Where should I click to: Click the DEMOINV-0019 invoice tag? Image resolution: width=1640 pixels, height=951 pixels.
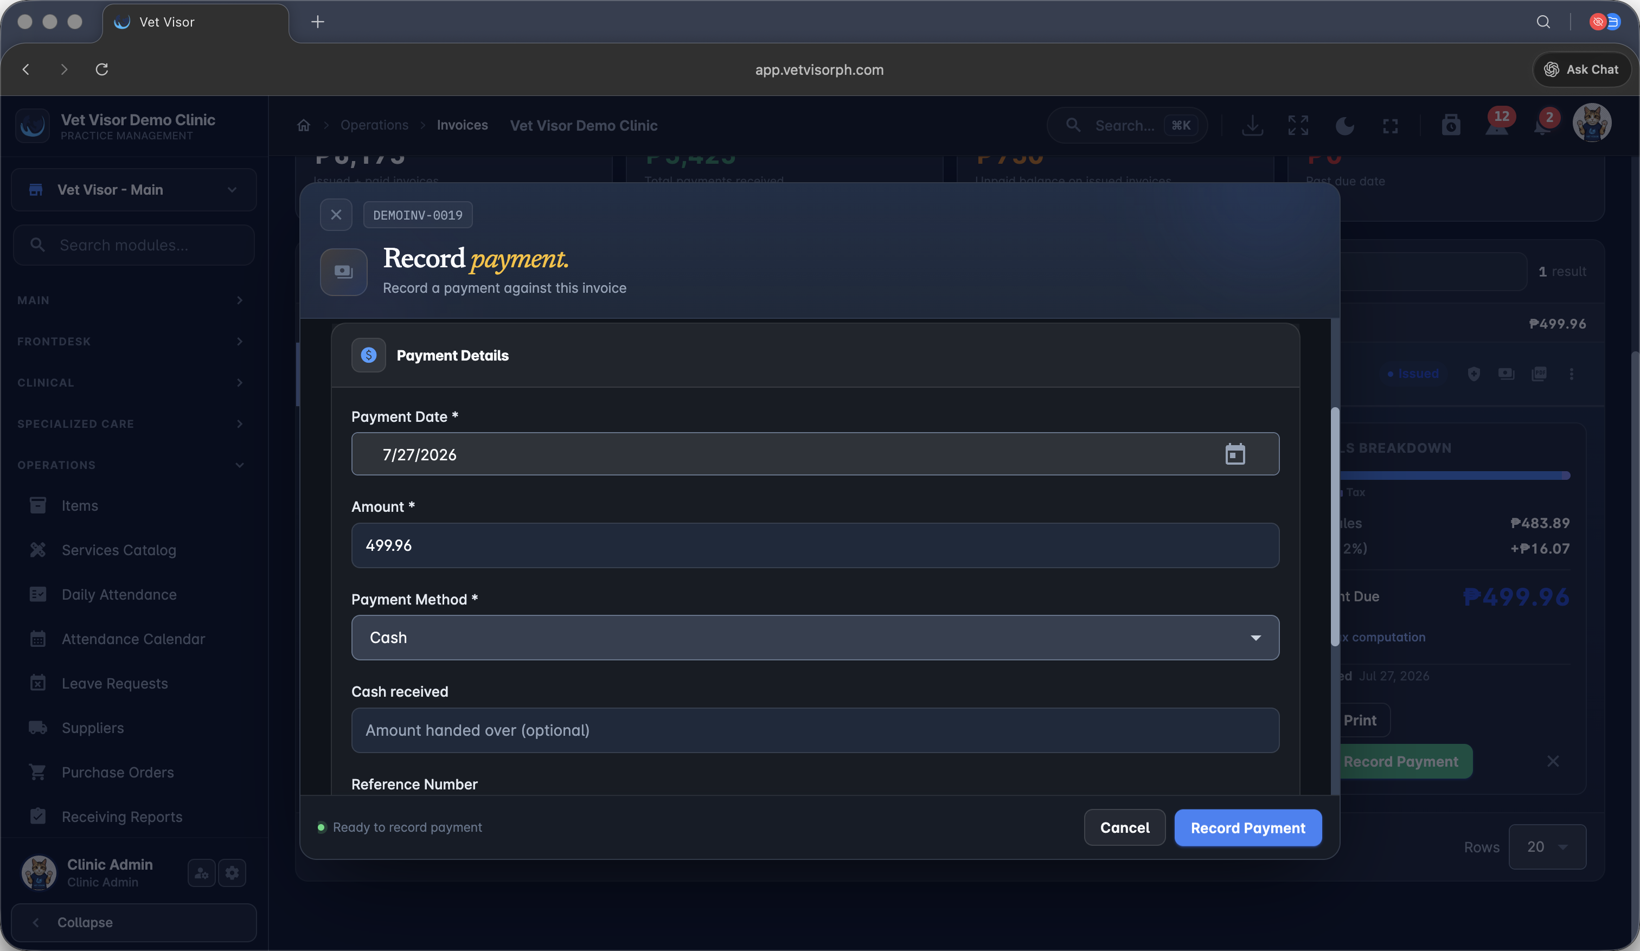[418, 215]
